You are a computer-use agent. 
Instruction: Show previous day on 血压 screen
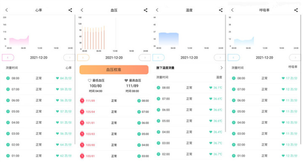tap(83, 57)
